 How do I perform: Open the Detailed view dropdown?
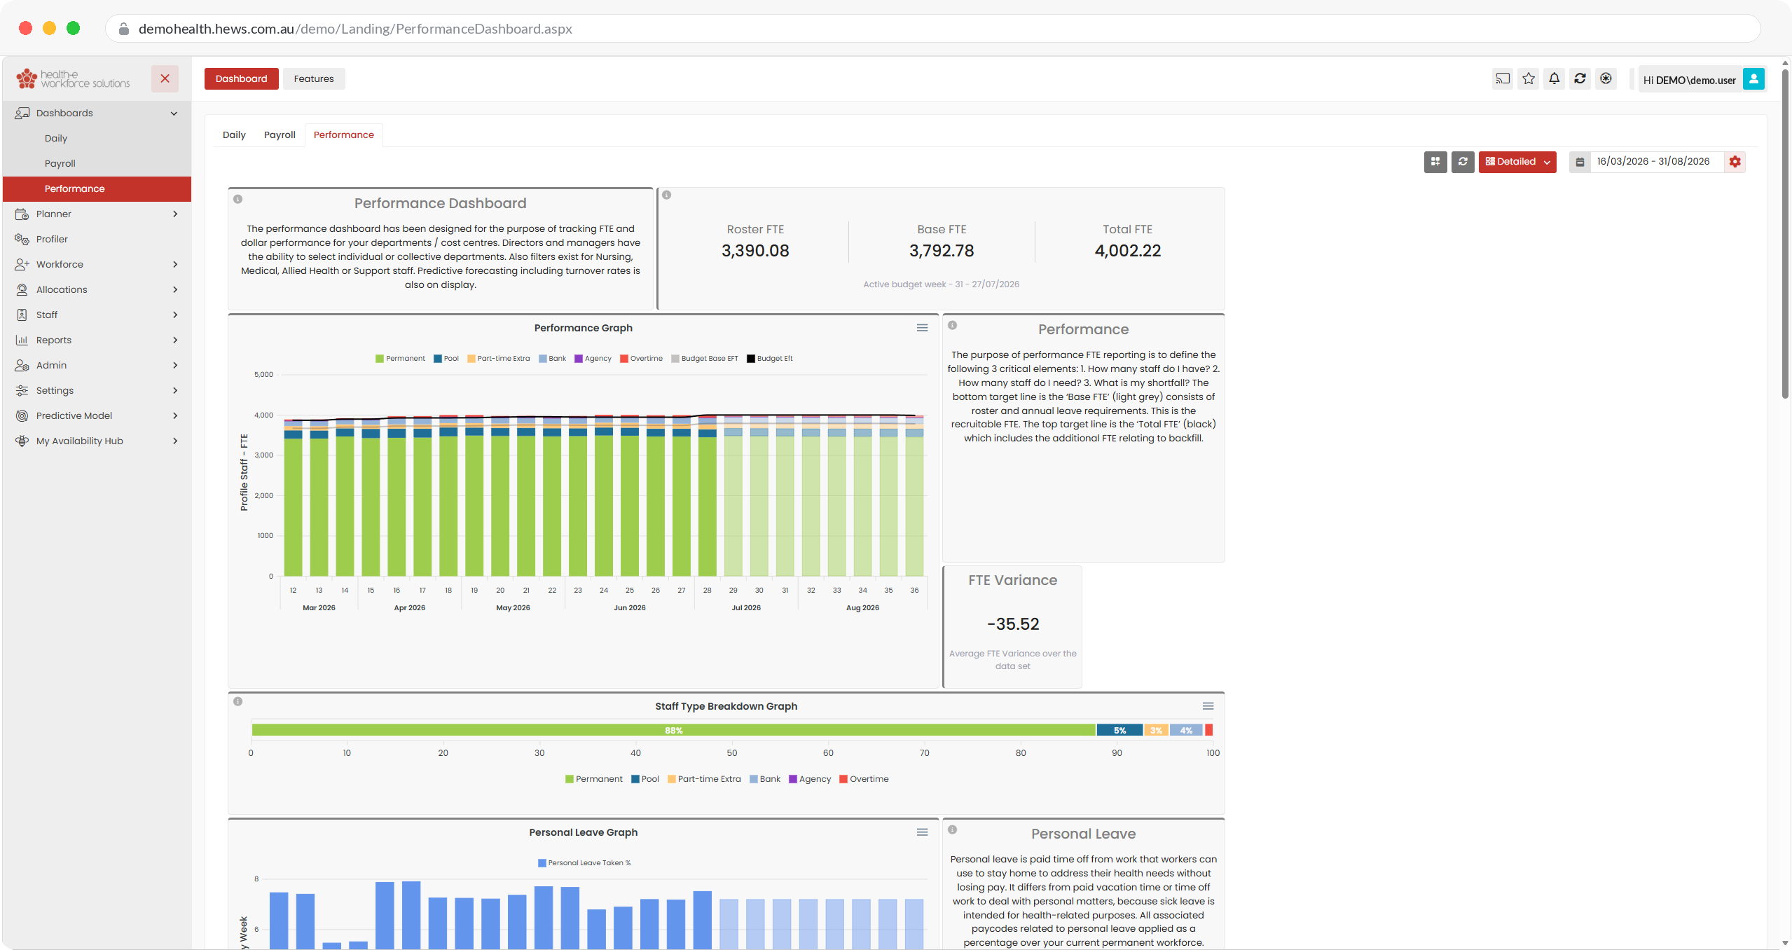[x=1517, y=162]
